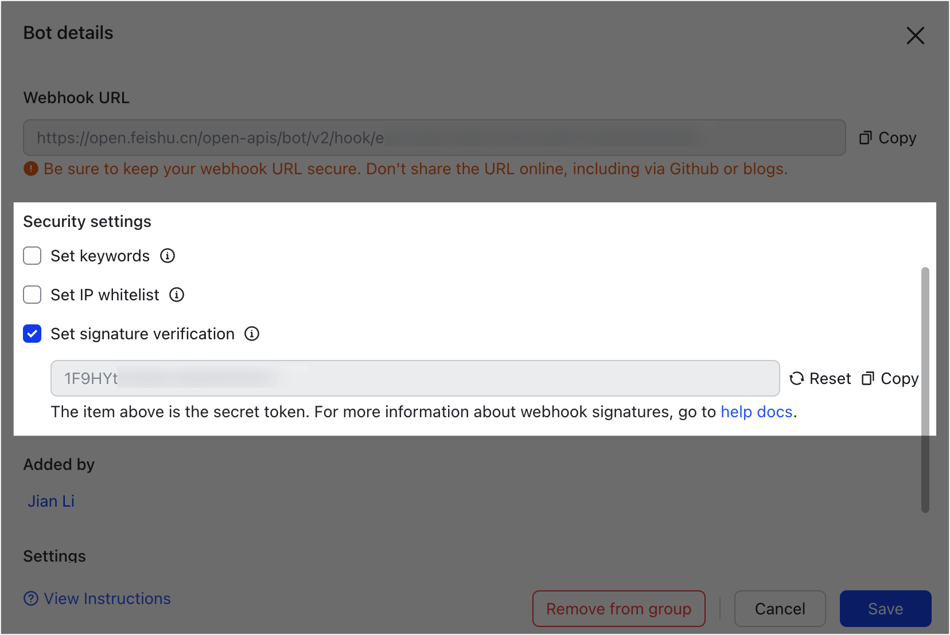950x635 pixels.
Task: Copy the Webhook URL
Action: (x=887, y=138)
